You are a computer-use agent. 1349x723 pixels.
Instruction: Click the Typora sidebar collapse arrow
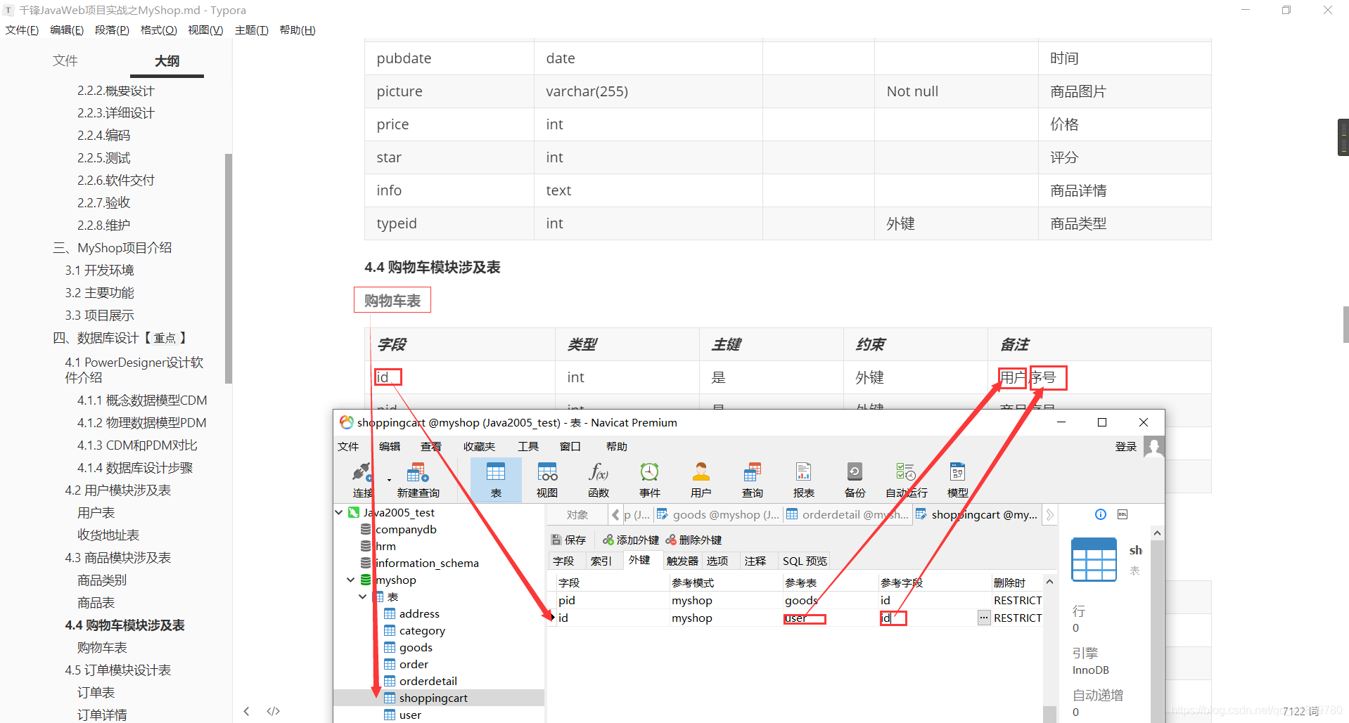tap(246, 711)
